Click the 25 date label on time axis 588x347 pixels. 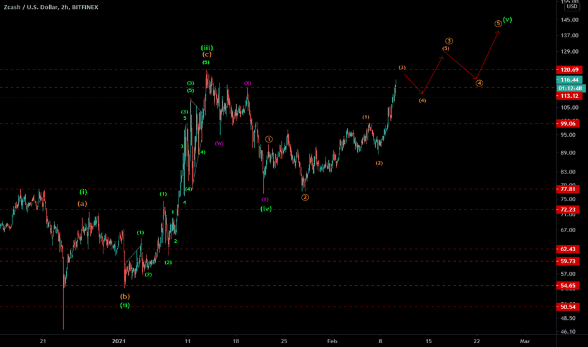[x=285, y=341]
